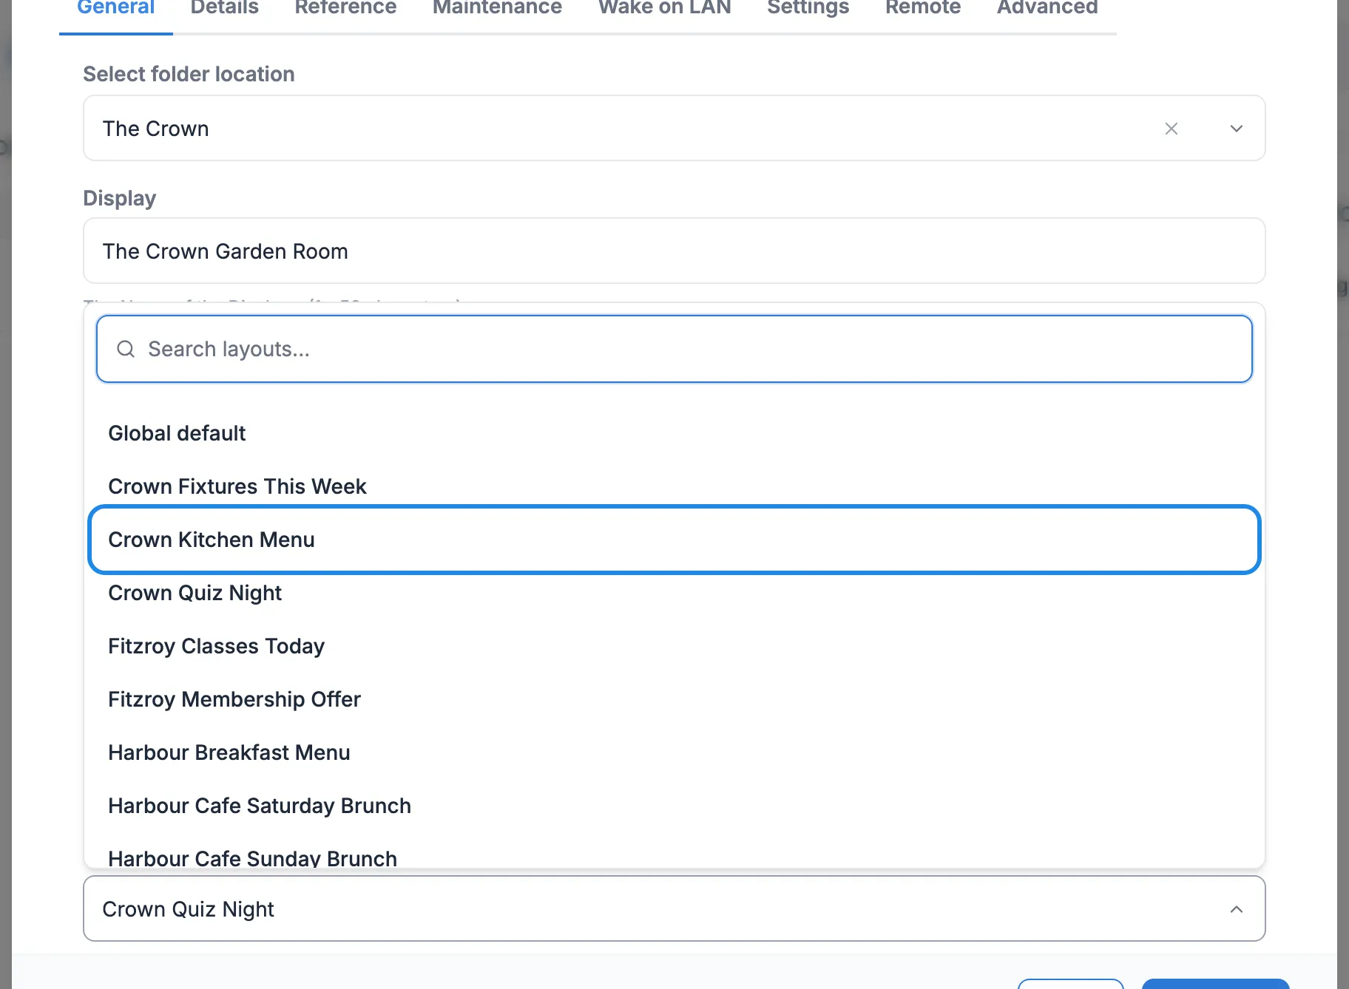Go to the Maintenance tab
Viewport: 1349px width, 989px height.
(x=497, y=8)
